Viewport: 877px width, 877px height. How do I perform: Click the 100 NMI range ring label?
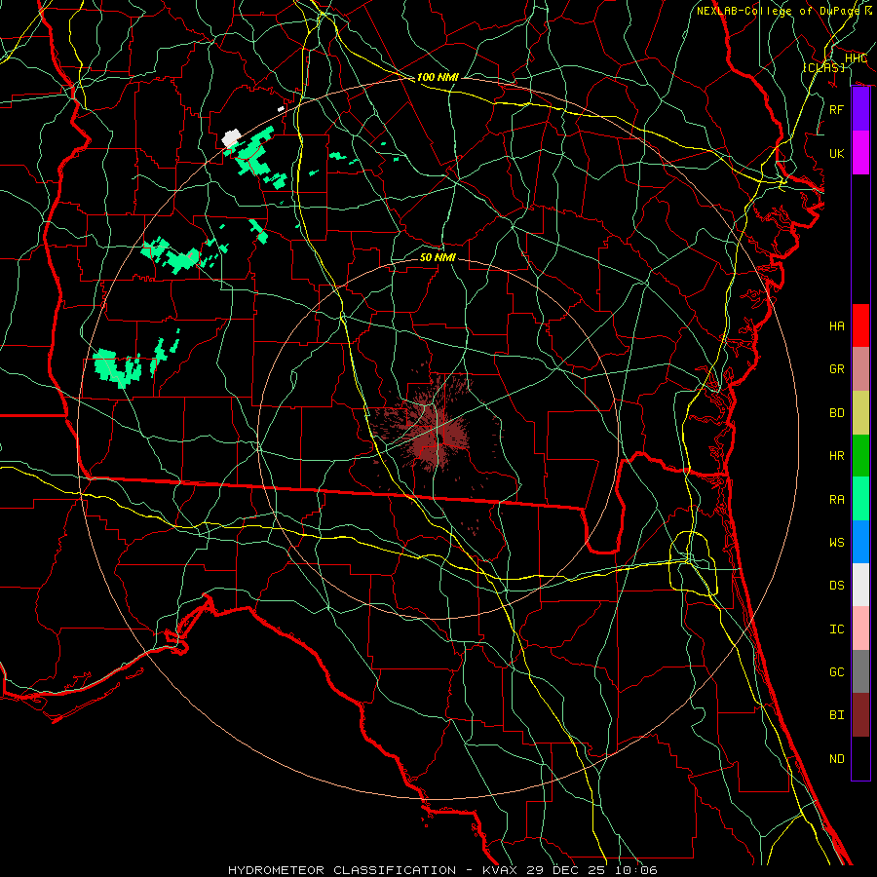(438, 77)
